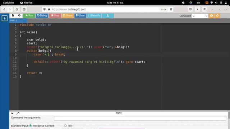This screenshot has height=129, width=230.
Task: Click the 'return 0;' line
Action: pos(34,73)
